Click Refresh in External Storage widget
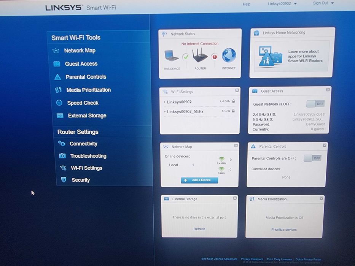 point(199,229)
